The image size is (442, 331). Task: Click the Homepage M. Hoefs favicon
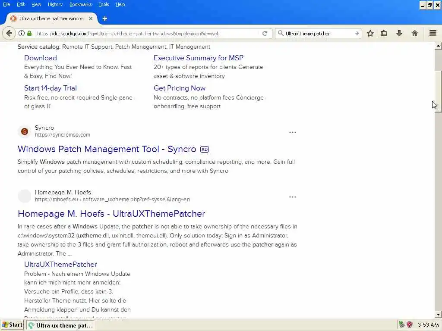pos(25,196)
